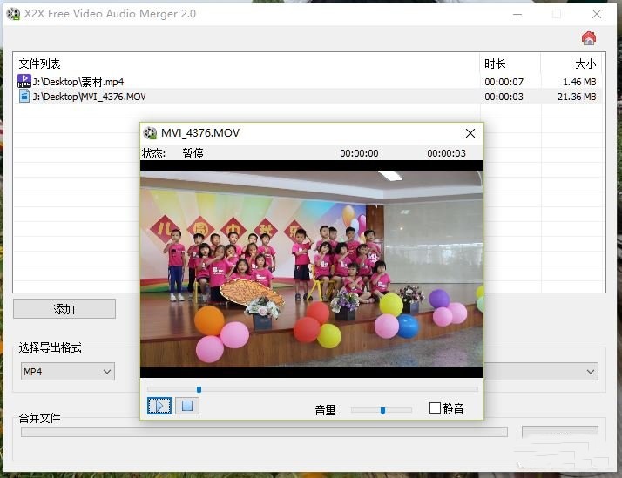Screen dimensions: 622x478
Task: Click the MP4 file icon for 素材.mp4
Action: click(24, 81)
